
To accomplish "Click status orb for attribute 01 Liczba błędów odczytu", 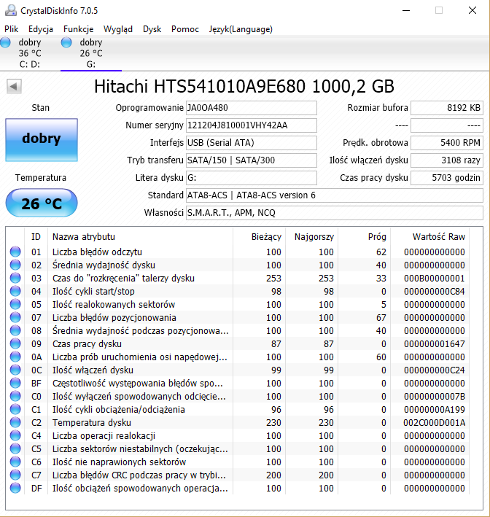I will point(15,252).
